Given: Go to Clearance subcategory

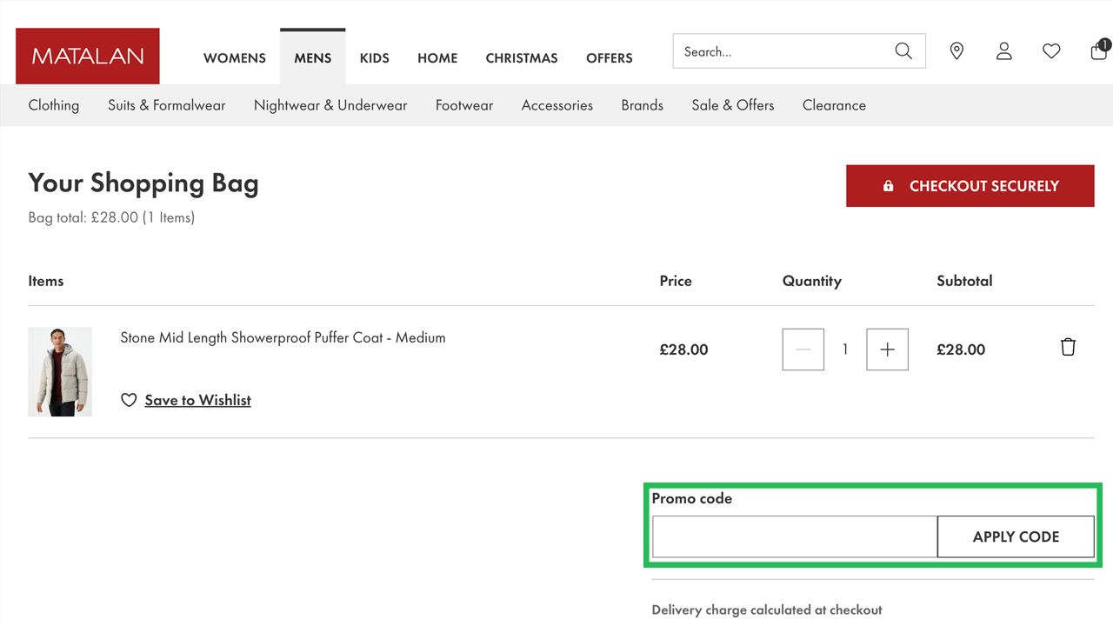Looking at the screenshot, I should click(x=834, y=105).
